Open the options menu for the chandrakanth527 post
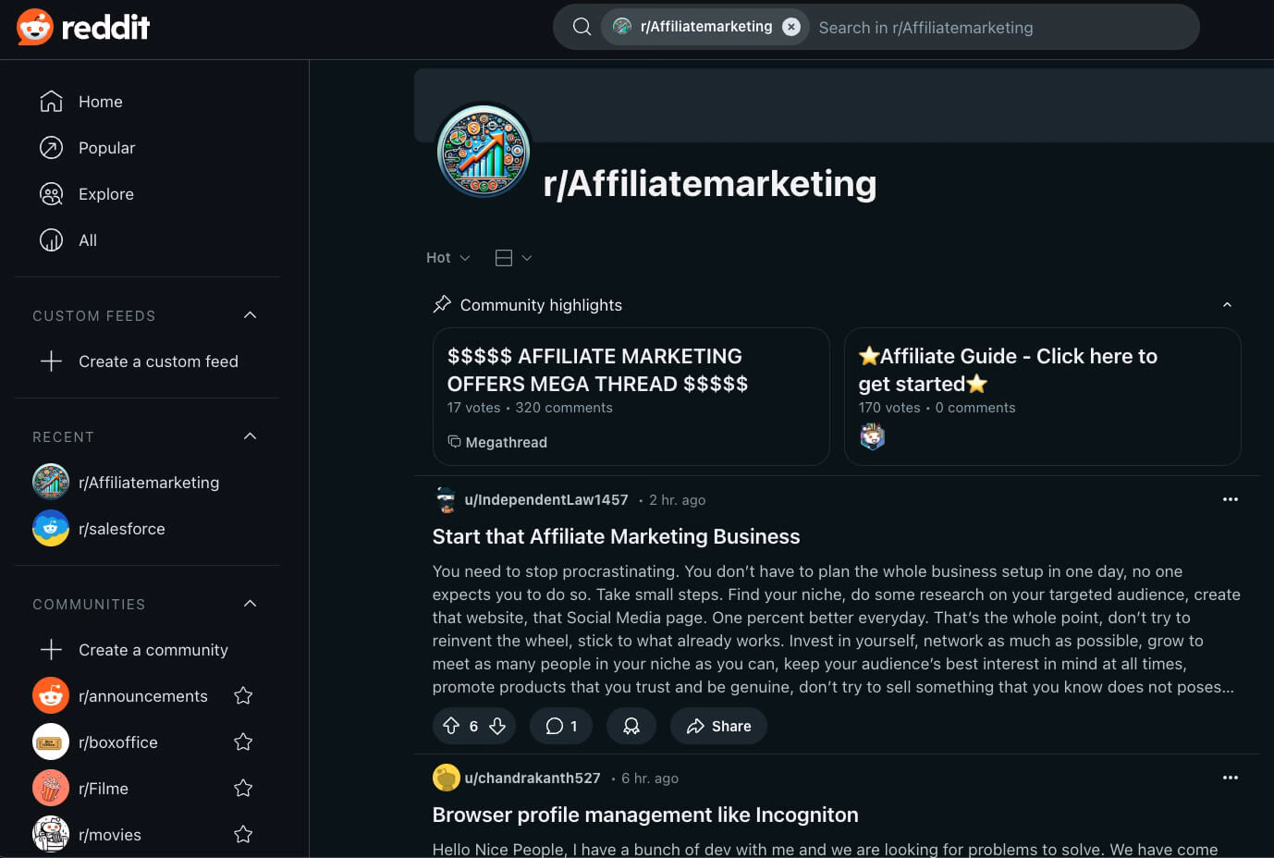Image resolution: width=1274 pixels, height=858 pixels. coord(1230,778)
